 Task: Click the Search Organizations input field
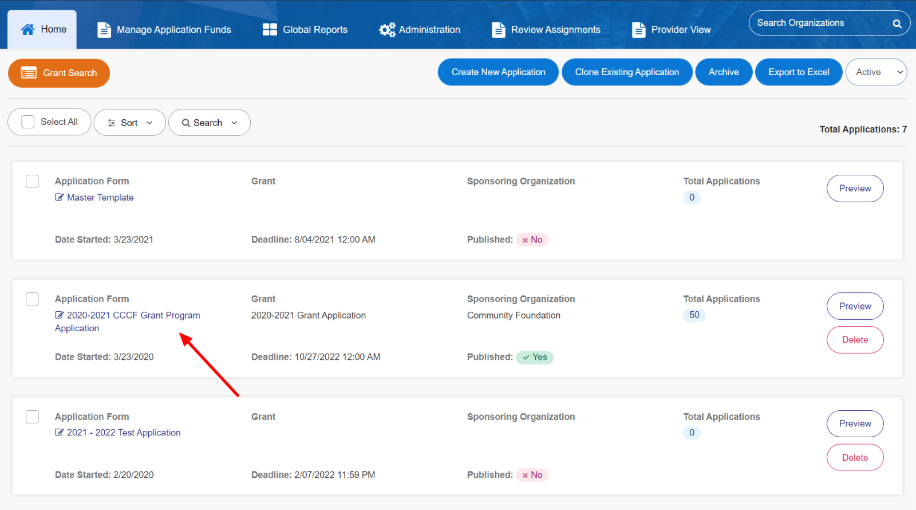pyautogui.click(x=819, y=23)
